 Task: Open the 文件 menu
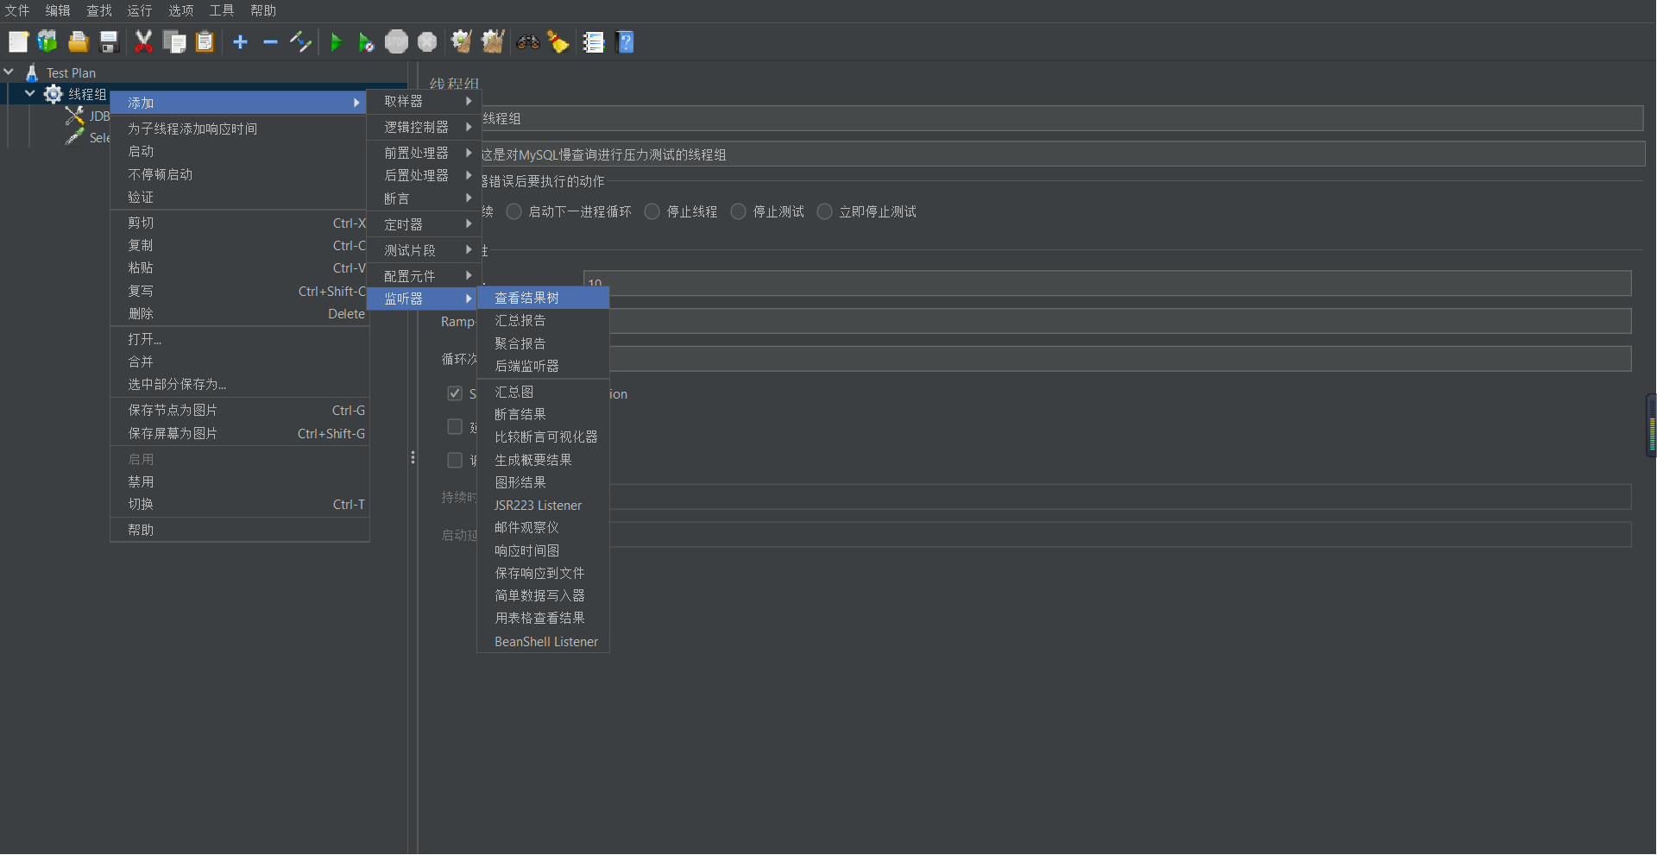point(17,10)
